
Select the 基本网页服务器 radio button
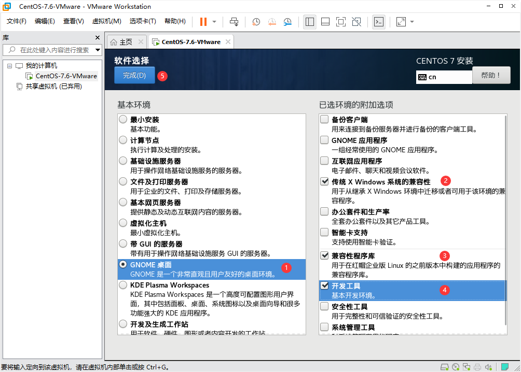tap(124, 202)
